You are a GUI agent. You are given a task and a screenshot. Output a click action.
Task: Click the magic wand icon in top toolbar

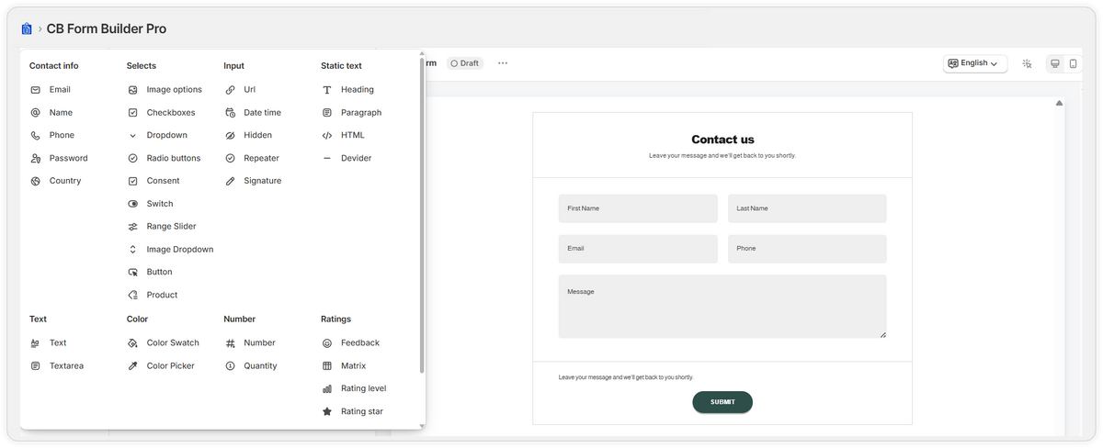(x=1028, y=63)
